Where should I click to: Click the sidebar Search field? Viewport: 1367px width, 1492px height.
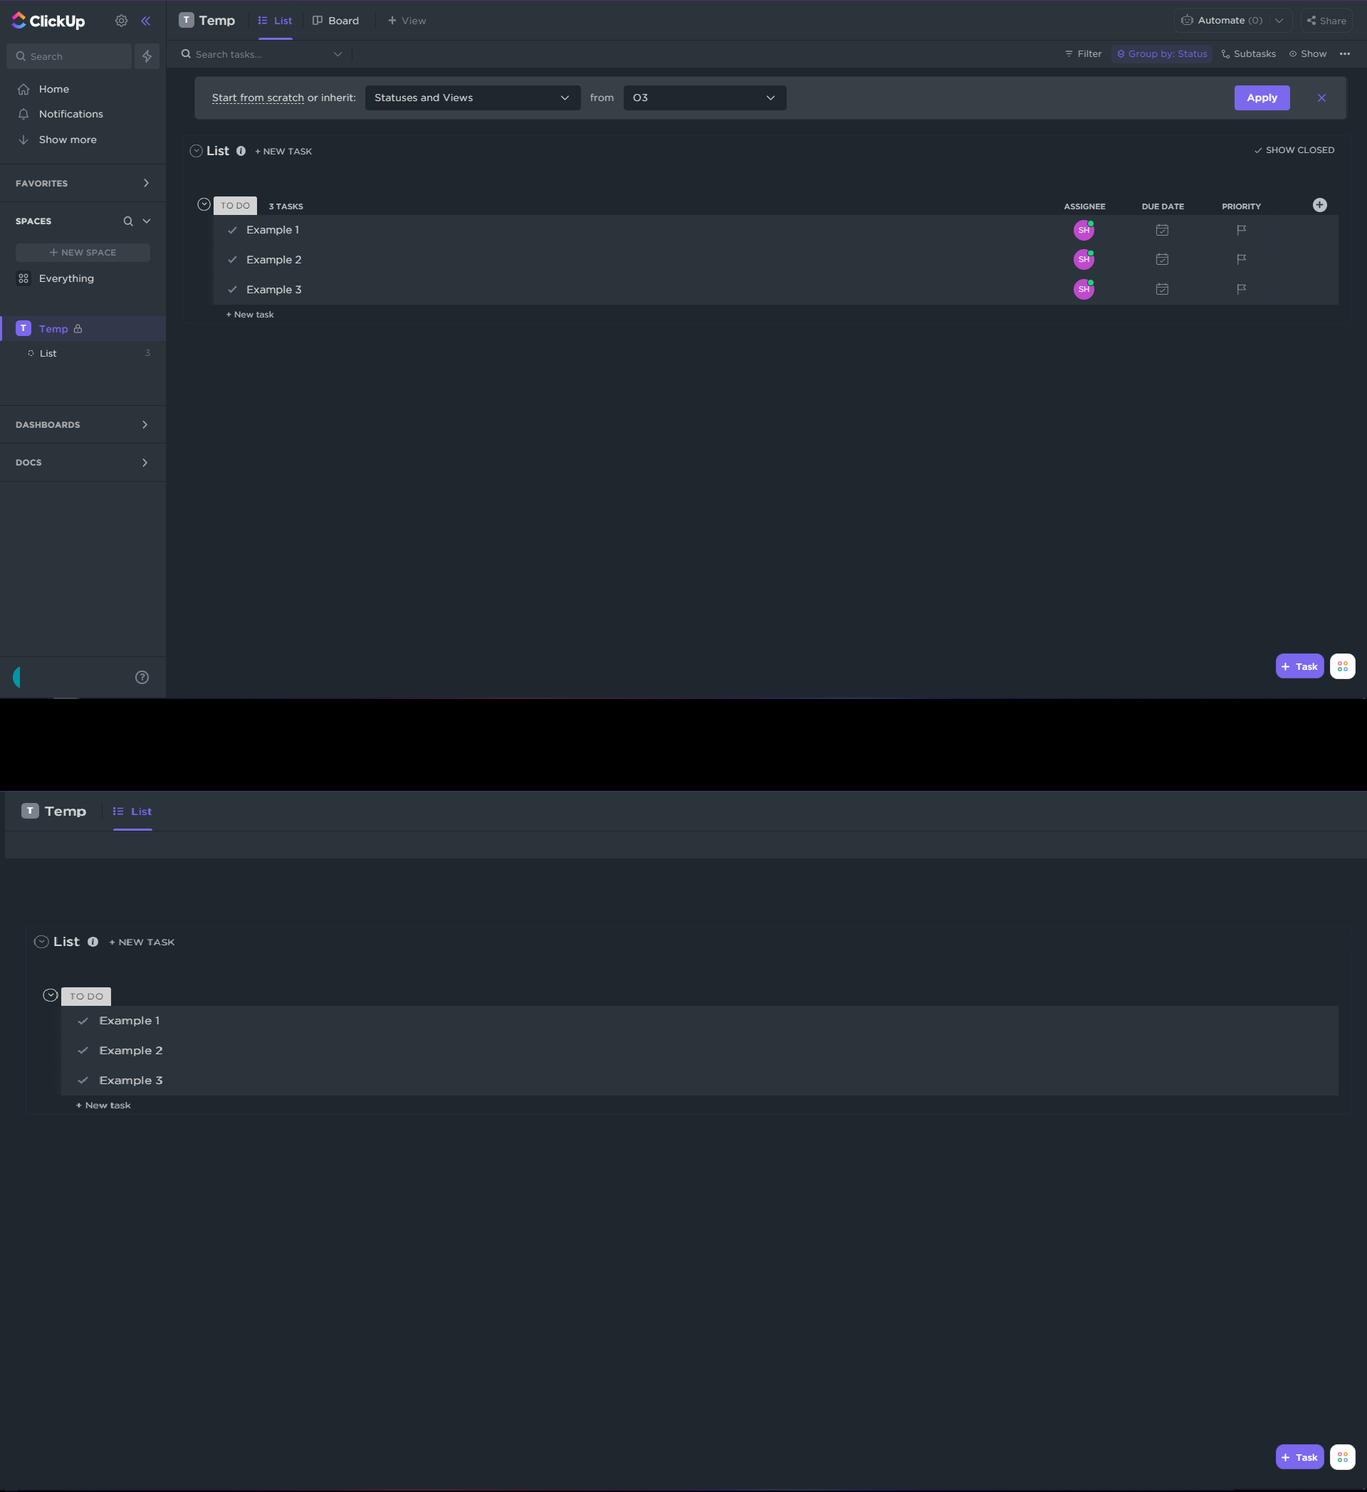pyautogui.click(x=69, y=56)
